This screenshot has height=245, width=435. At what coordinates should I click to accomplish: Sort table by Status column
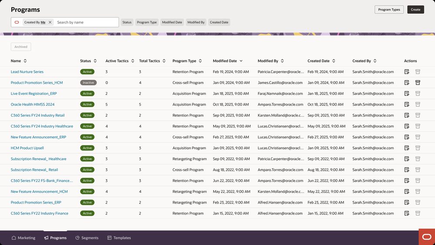click(x=95, y=61)
